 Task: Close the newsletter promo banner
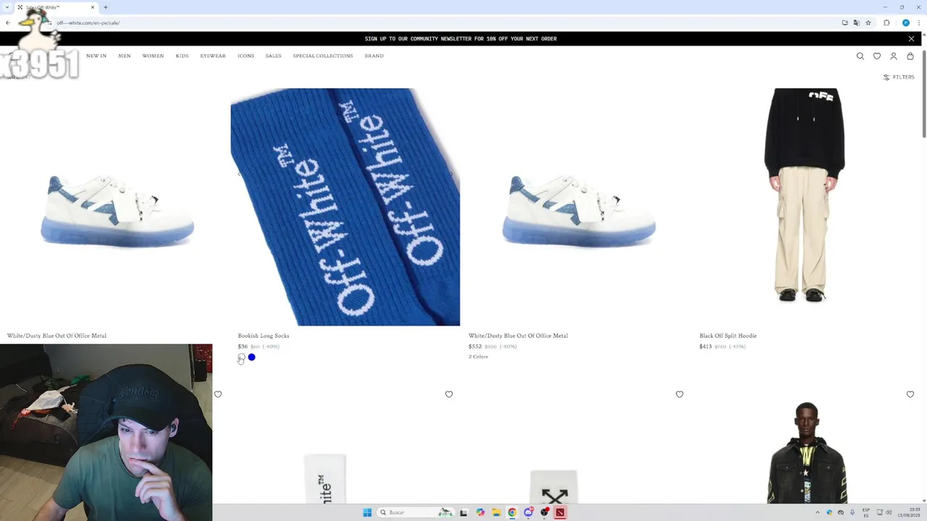point(911,38)
